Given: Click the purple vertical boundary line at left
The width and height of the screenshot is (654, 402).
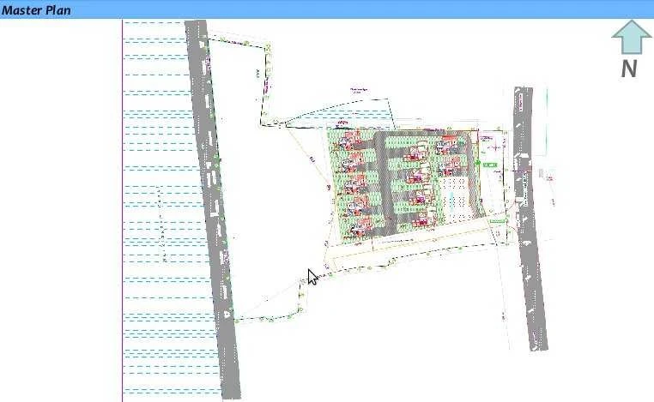Looking at the screenshot, I should (x=123, y=214).
